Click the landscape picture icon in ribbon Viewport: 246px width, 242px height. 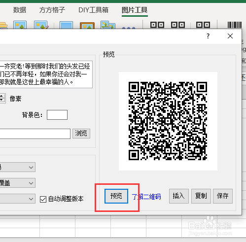[20, 25]
